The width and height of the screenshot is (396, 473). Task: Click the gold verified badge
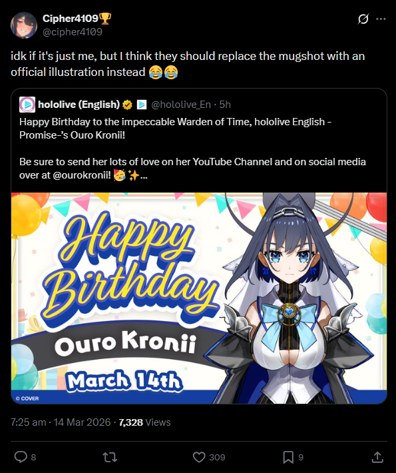click(128, 105)
